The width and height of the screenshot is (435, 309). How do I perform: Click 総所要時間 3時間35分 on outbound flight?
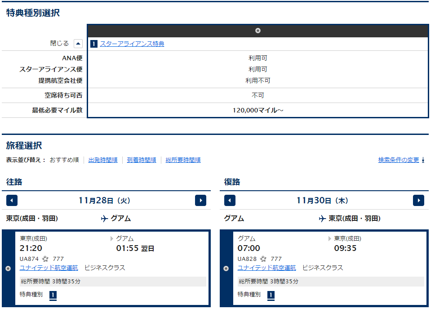point(50,281)
